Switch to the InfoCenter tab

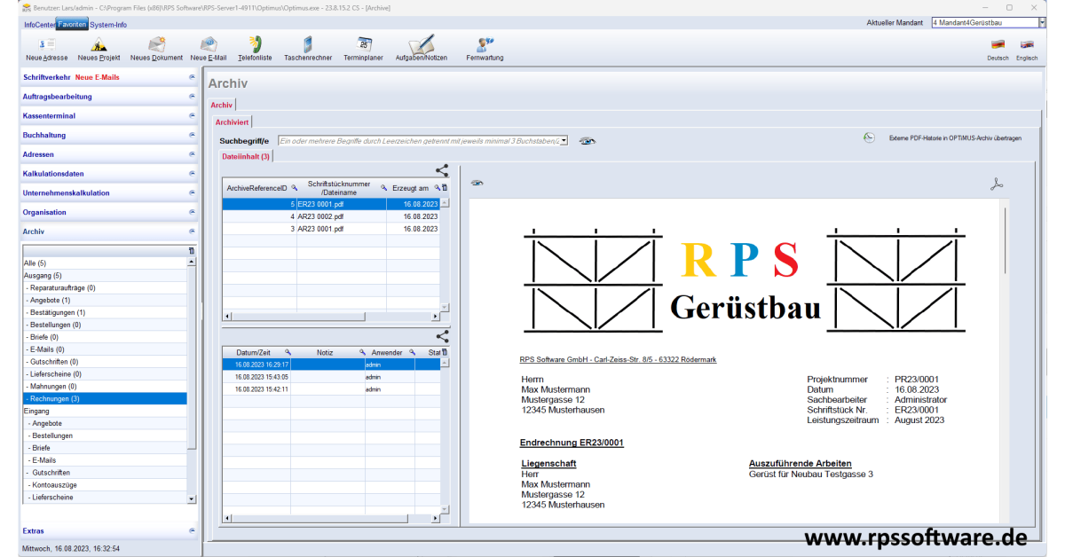[39, 25]
